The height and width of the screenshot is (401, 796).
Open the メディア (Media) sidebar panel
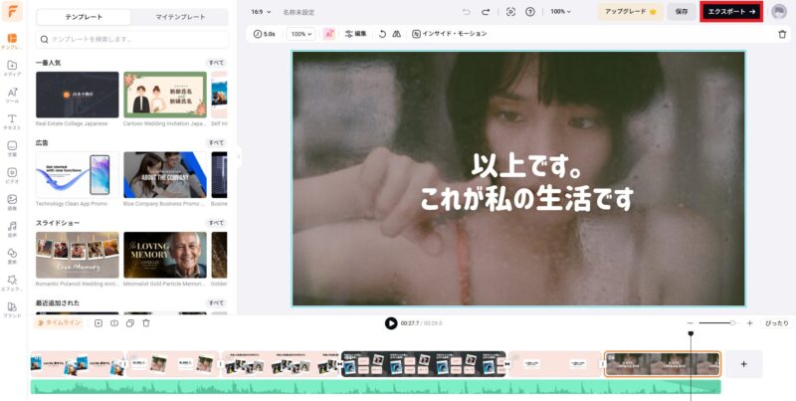pos(12,66)
